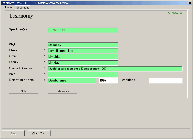Click the Taxonomy heading text
The height and width of the screenshot is (139, 193).
point(21,16)
